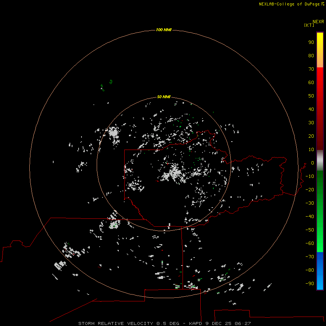This screenshot has height=326, width=326.
Task: Click the 40 value on the velocity scale
Action: point(311,109)
